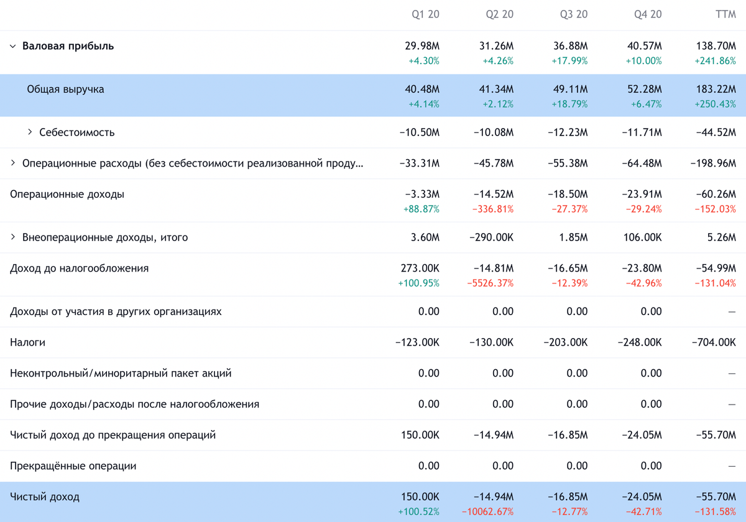Click operating expenses value −64.48M
The height and width of the screenshot is (522, 746).
pos(642,163)
